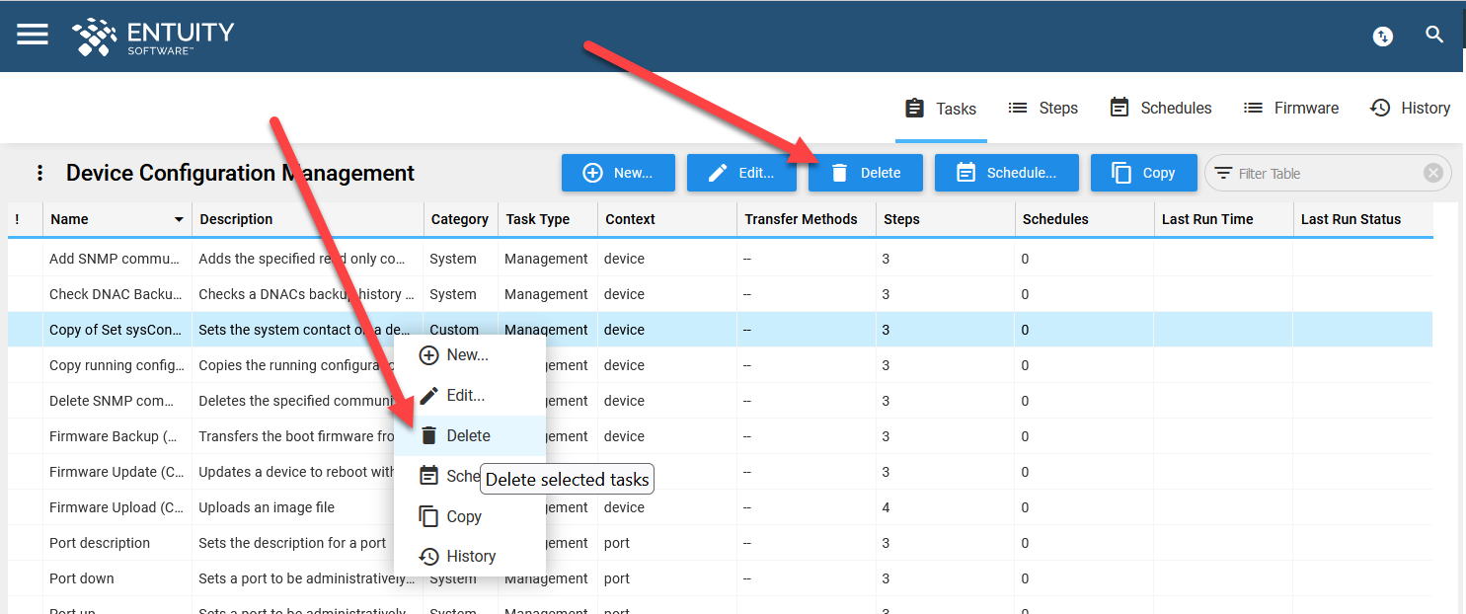Switch to the Tasks tab
This screenshot has height=614, width=1466.
[x=941, y=109]
